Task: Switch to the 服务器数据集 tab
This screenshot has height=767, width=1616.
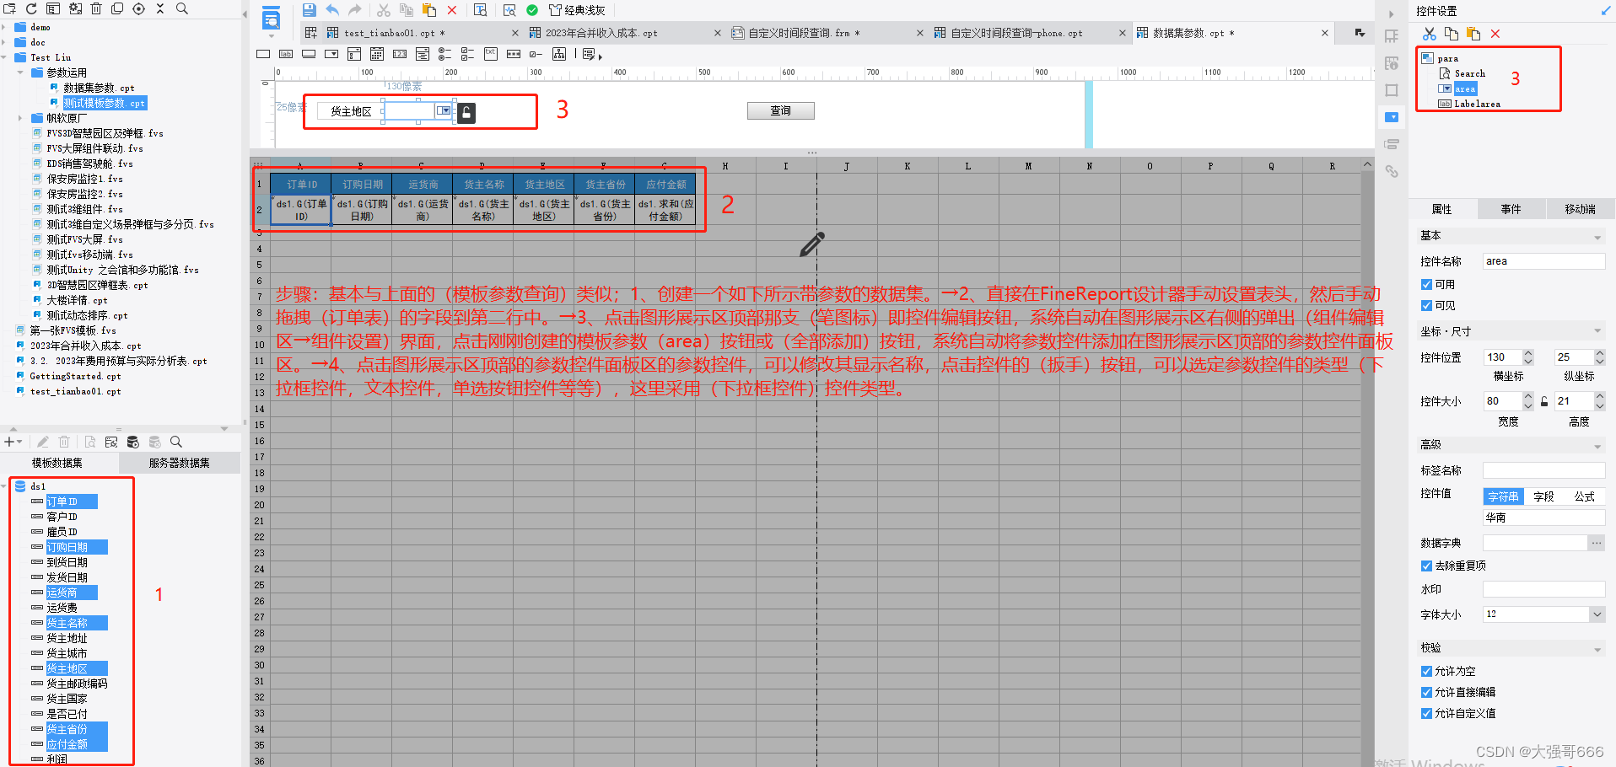Action: tap(179, 463)
